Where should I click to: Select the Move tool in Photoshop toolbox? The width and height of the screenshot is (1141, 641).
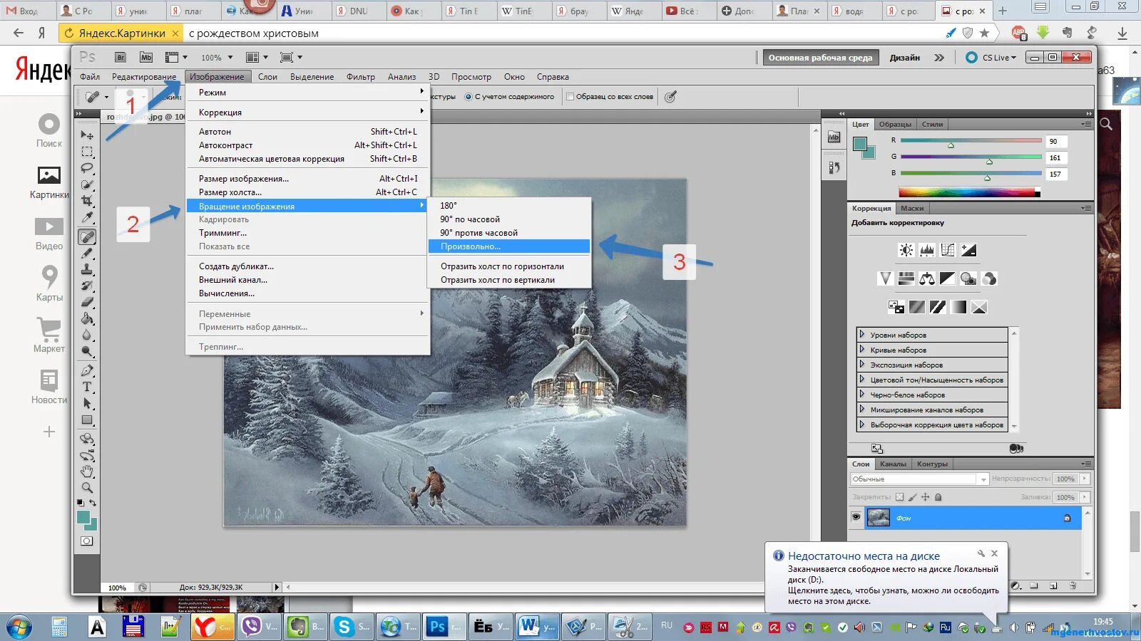(x=87, y=135)
